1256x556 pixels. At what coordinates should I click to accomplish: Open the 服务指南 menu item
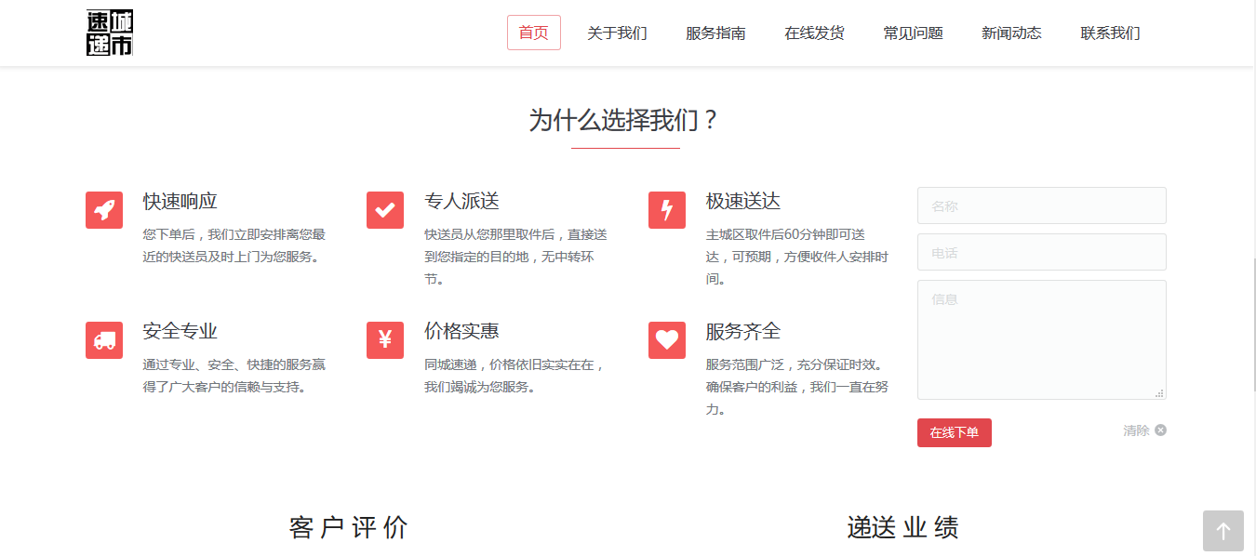coord(715,33)
